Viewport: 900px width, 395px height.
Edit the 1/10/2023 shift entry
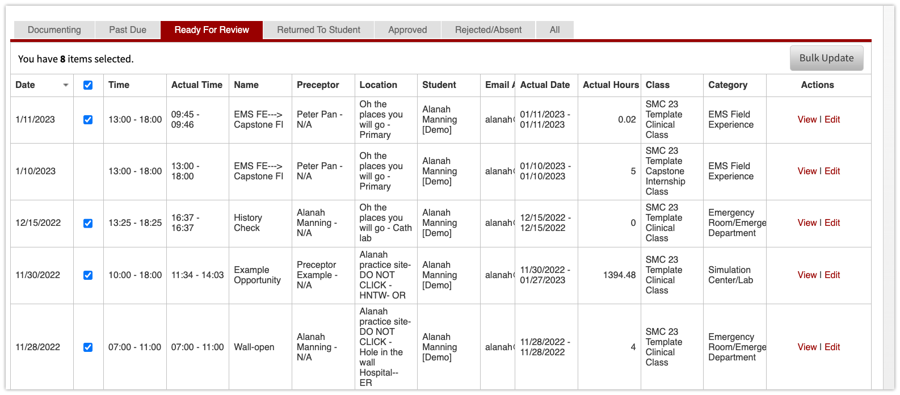click(832, 171)
